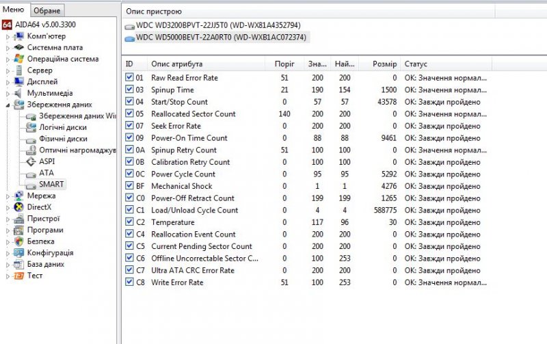547x344 pixels.
Task: Click the Системна плата motherboard icon
Action: pyautogui.click(x=20, y=48)
